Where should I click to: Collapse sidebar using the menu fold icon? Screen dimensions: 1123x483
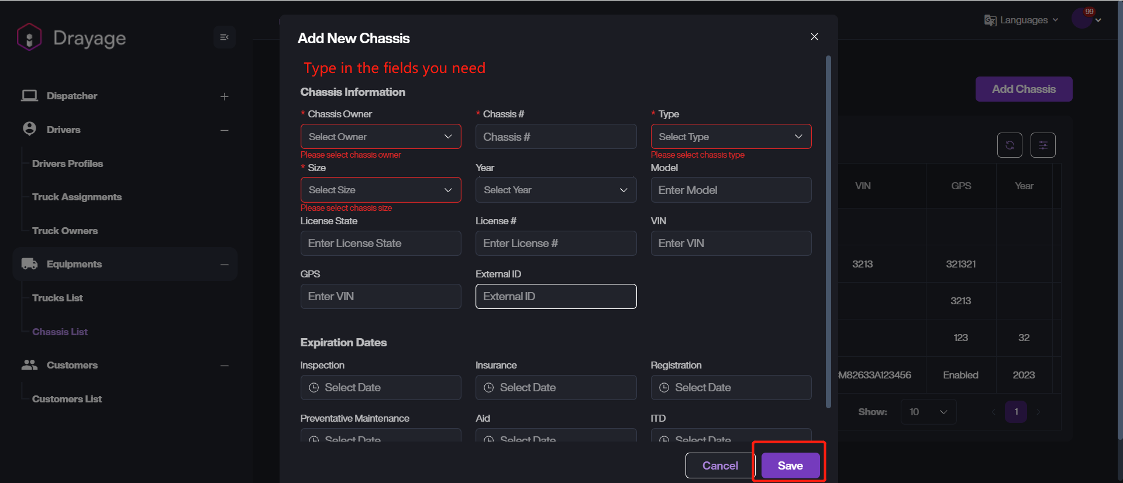pyautogui.click(x=224, y=37)
